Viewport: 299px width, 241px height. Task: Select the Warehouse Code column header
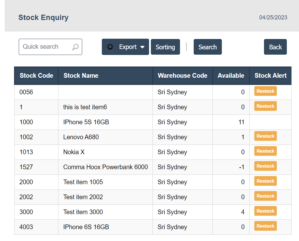[x=182, y=76]
